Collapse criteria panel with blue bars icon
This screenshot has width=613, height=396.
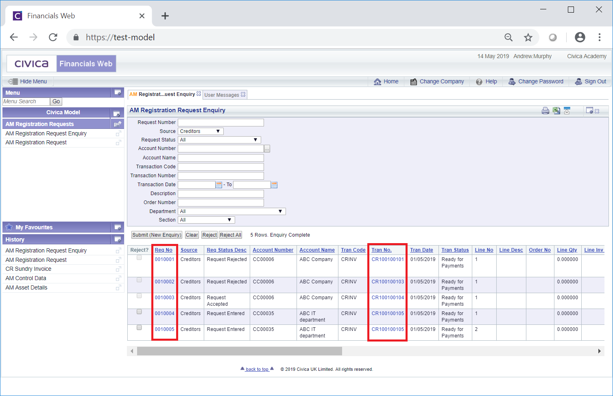coord(567,111)
